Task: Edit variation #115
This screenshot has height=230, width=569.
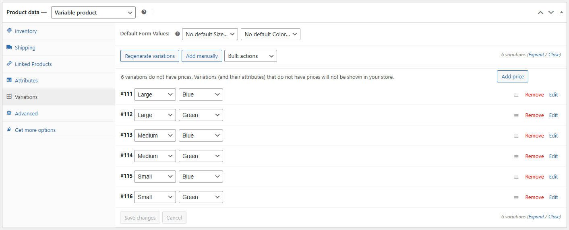Action: tap(554, 177)
